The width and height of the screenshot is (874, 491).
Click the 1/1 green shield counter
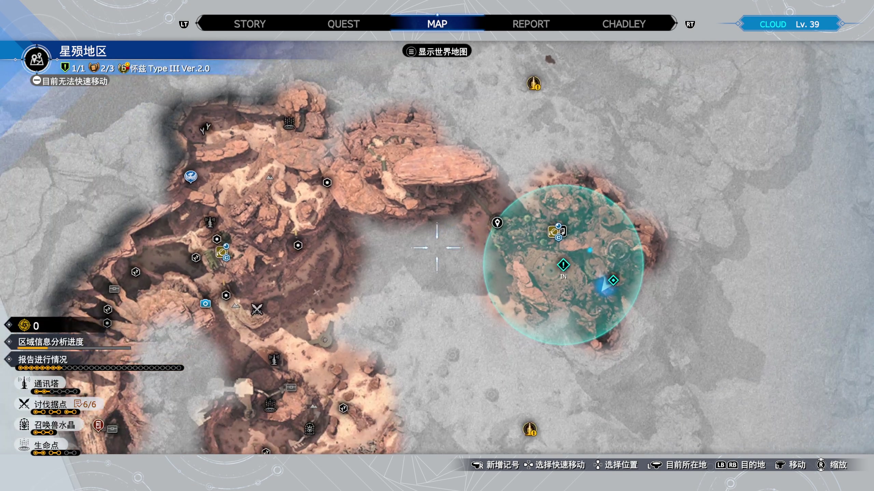(72, 68)
